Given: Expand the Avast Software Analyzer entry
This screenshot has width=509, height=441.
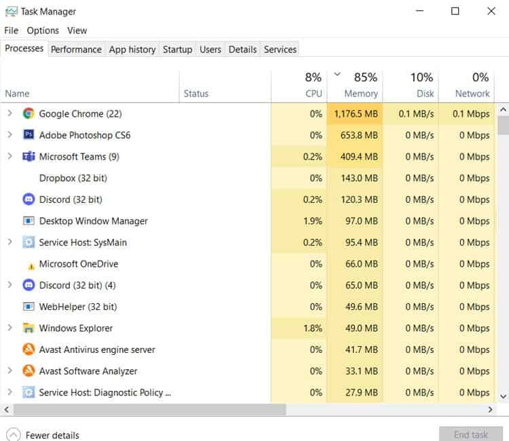Looking at the screenshot, I should coord(10,370).
